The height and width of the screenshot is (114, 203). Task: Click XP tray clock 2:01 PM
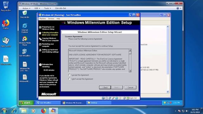(x=176, y=103)
